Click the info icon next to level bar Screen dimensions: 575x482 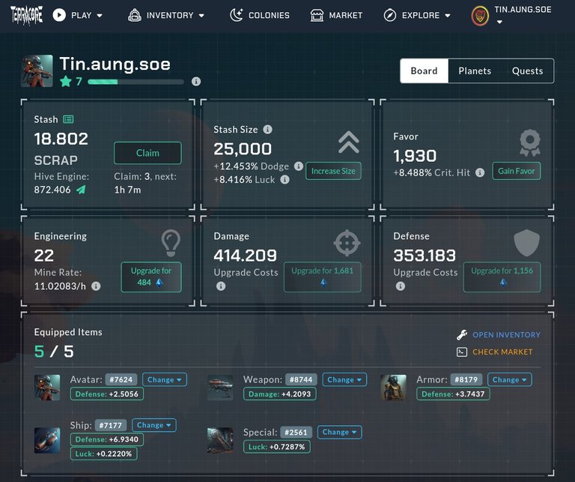196,82
